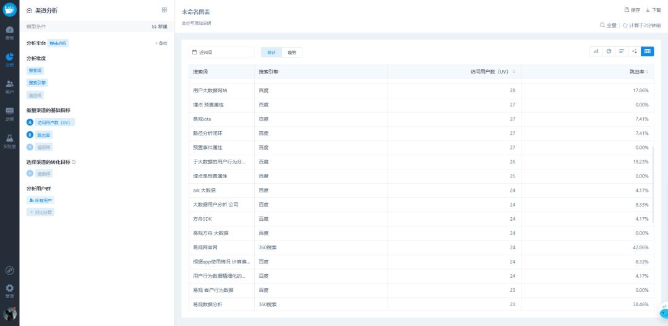Click the info icon next to 选择渠道的转化目标
Screen dimensions: 668x326
74,162
